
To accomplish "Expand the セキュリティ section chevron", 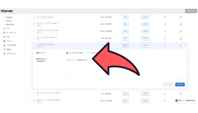I will click(24, 53).
